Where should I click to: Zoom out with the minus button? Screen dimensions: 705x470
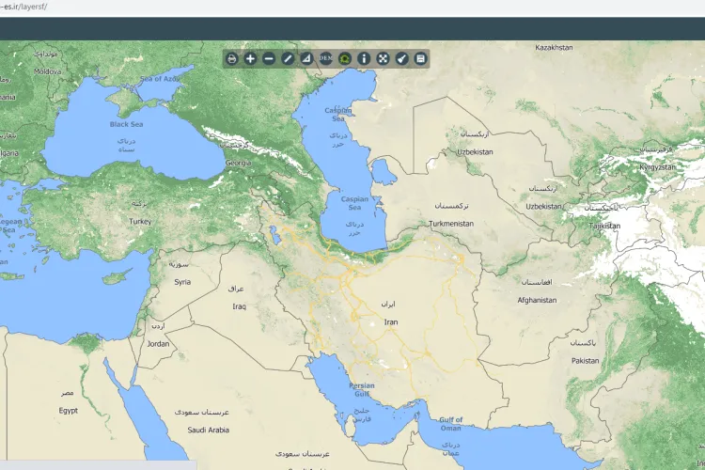point(269,58)
